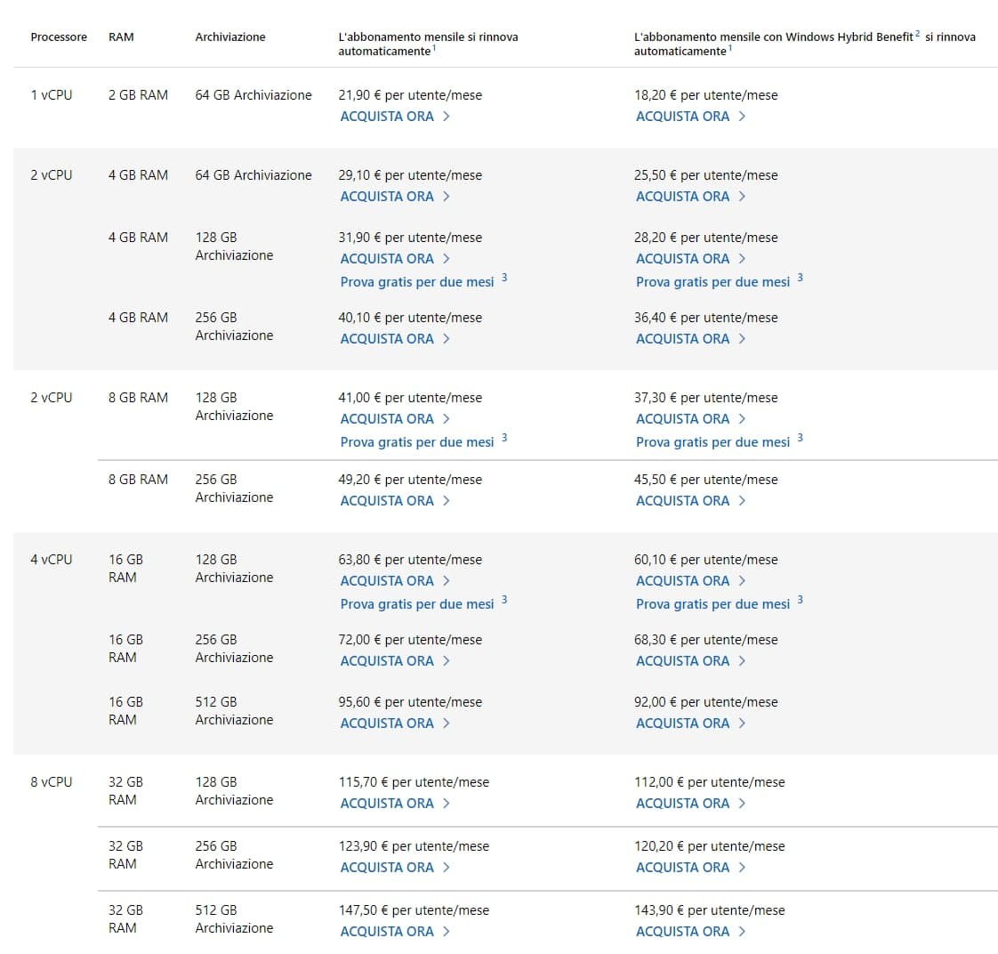998x954 pixels.
Task: Click ACQUISTA ORA under 147,50 € price
Action: 387,932
